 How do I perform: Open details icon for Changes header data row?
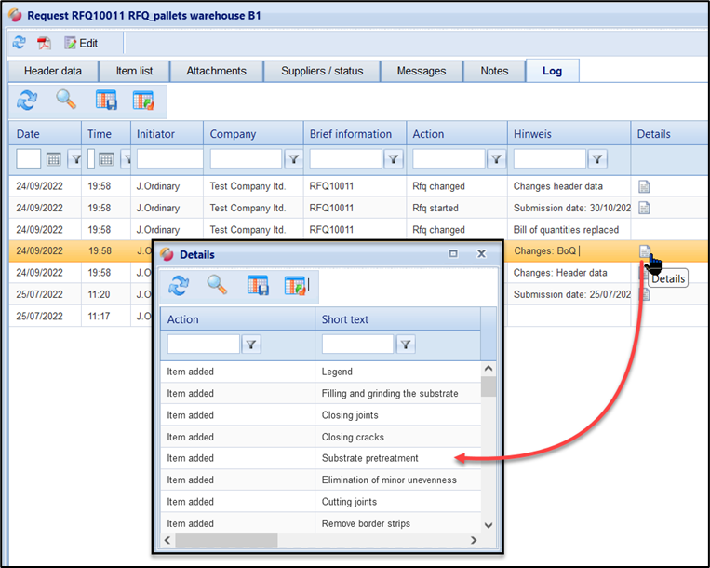[x=644, y=186]
